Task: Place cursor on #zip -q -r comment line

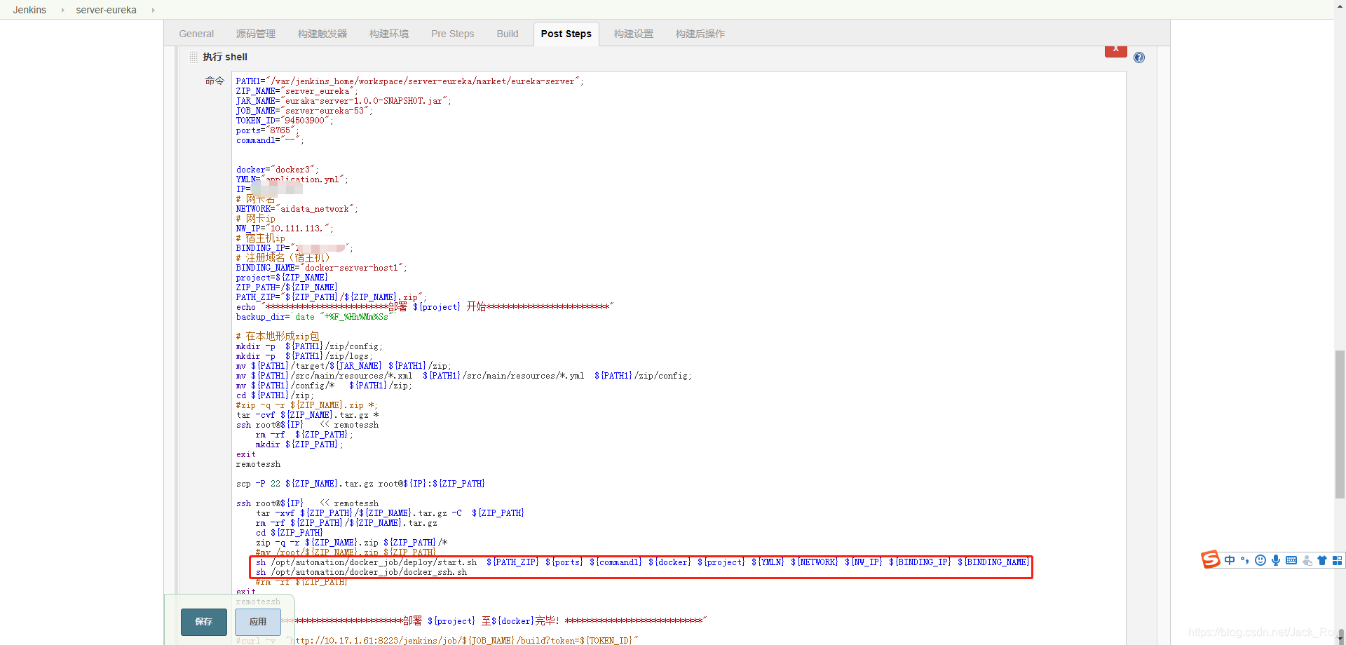Action: [x=306, y=405]
